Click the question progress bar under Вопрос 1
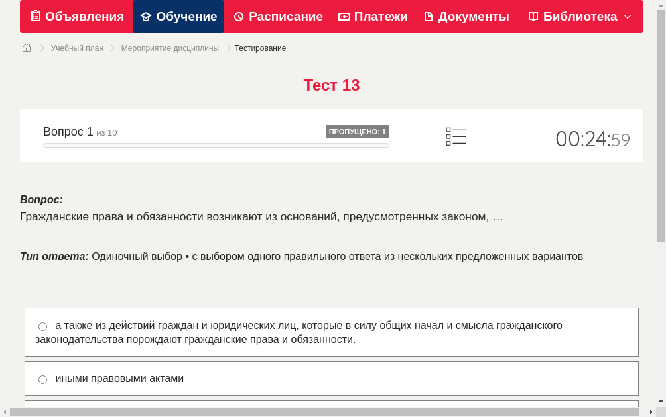Viewport: 666px width, 417px height. pyautogui.click(x=216, y=145)
